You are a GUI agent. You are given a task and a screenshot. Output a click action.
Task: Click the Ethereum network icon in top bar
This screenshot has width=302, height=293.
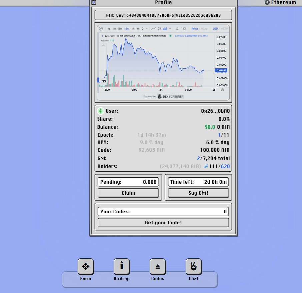[267, 2]
